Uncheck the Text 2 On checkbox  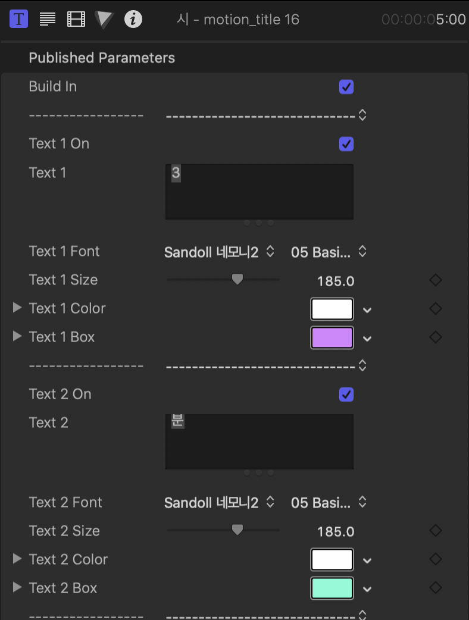pos(346,394)
